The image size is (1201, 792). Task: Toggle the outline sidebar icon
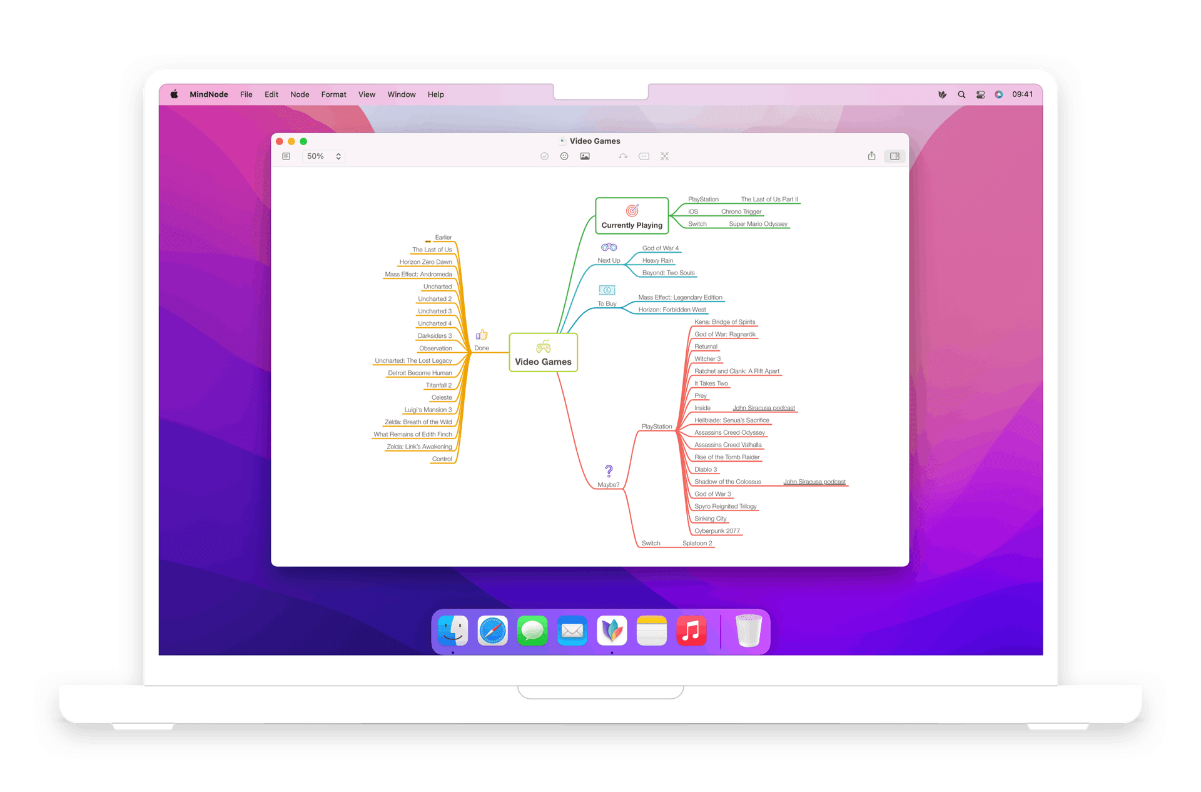[x=286, y=156]
